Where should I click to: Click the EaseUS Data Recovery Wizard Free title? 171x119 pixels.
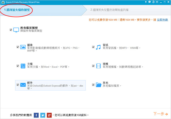tap(23, 2)
